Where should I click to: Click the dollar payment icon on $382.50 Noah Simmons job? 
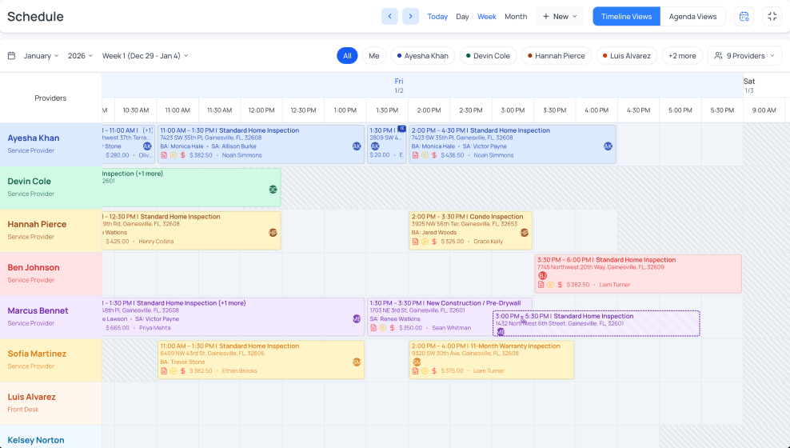click(183, 155)
